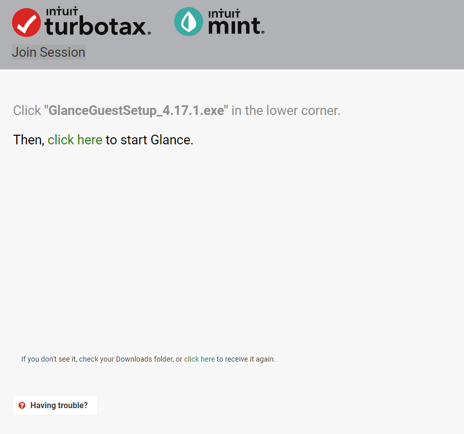Click green 'click here' to start Glance
Image resolution: width=464 pixels, height=434 pixels.
coord(75,140)
